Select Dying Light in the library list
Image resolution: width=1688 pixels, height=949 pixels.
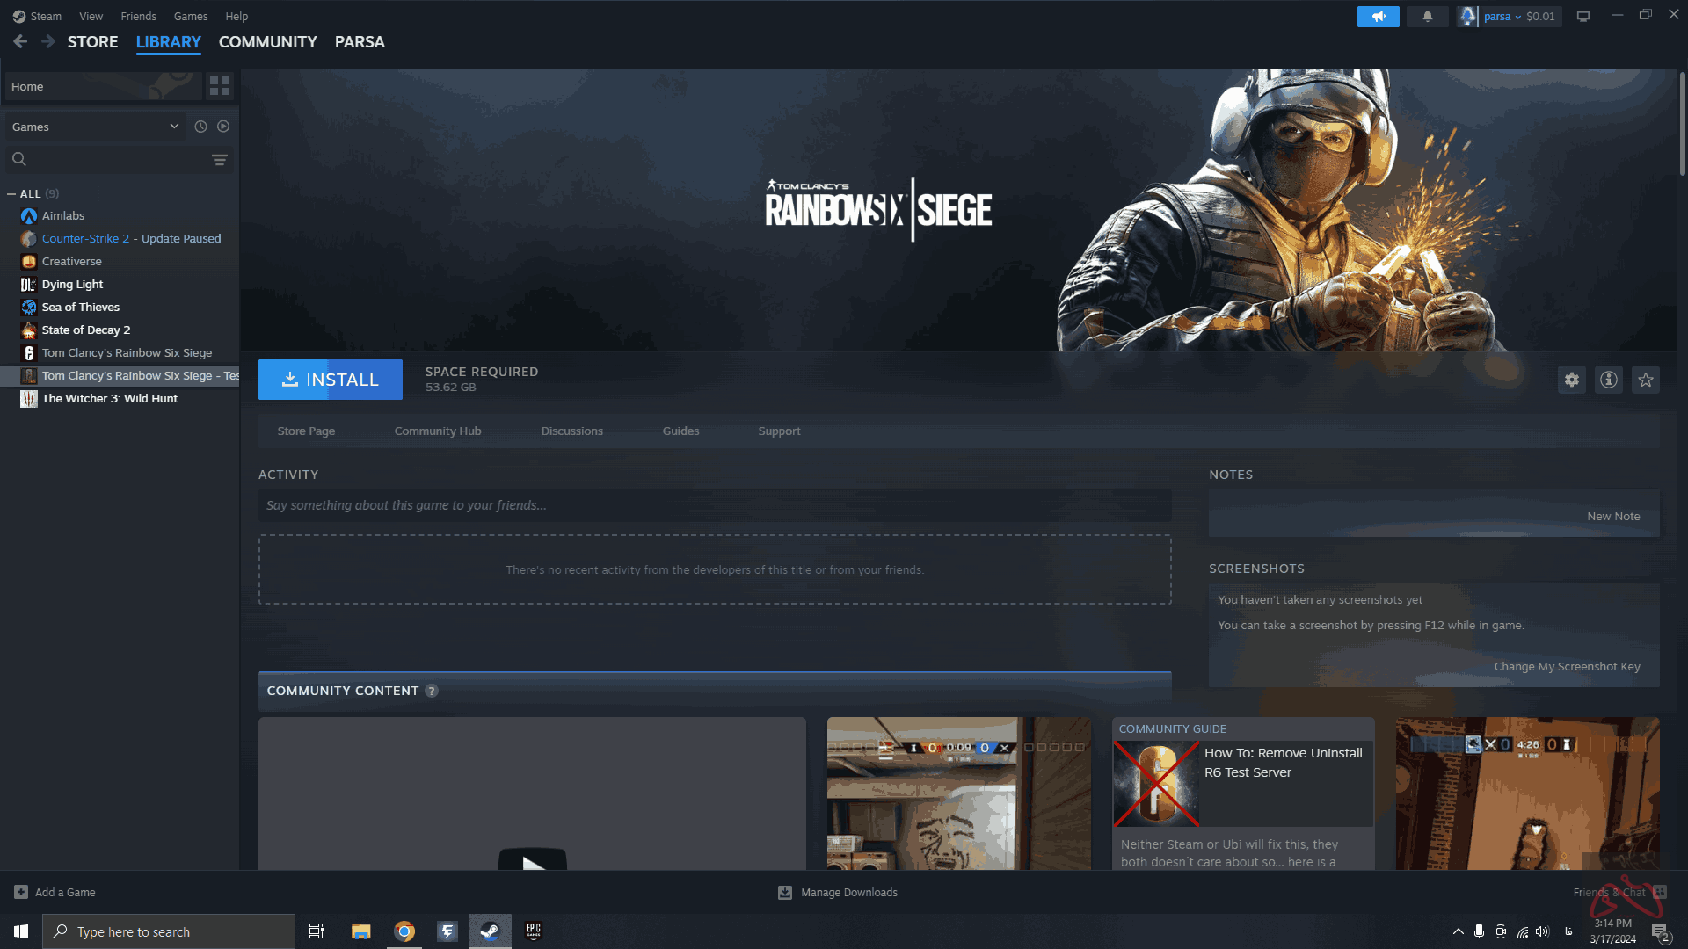coord(72,285)
